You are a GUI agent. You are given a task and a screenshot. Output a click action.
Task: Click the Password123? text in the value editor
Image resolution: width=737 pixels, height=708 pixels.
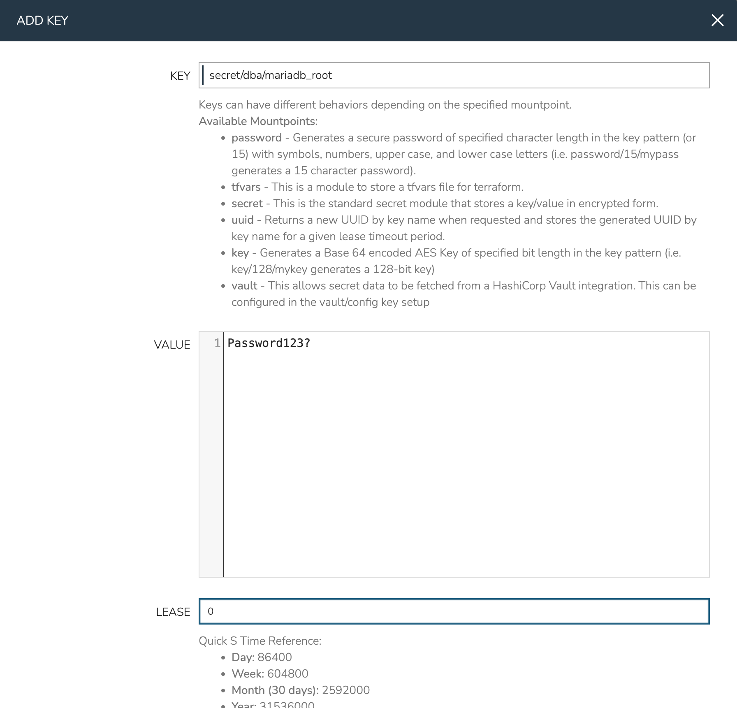269,343
